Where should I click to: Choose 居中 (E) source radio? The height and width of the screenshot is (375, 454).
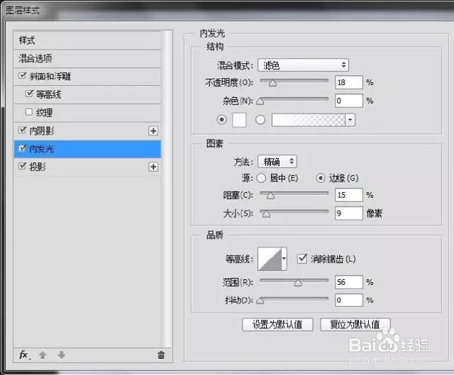click(x=261, y=178)
